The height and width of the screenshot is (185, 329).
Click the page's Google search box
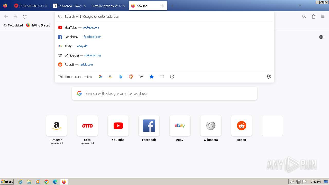pyautogui.click(x=164, y=93)
